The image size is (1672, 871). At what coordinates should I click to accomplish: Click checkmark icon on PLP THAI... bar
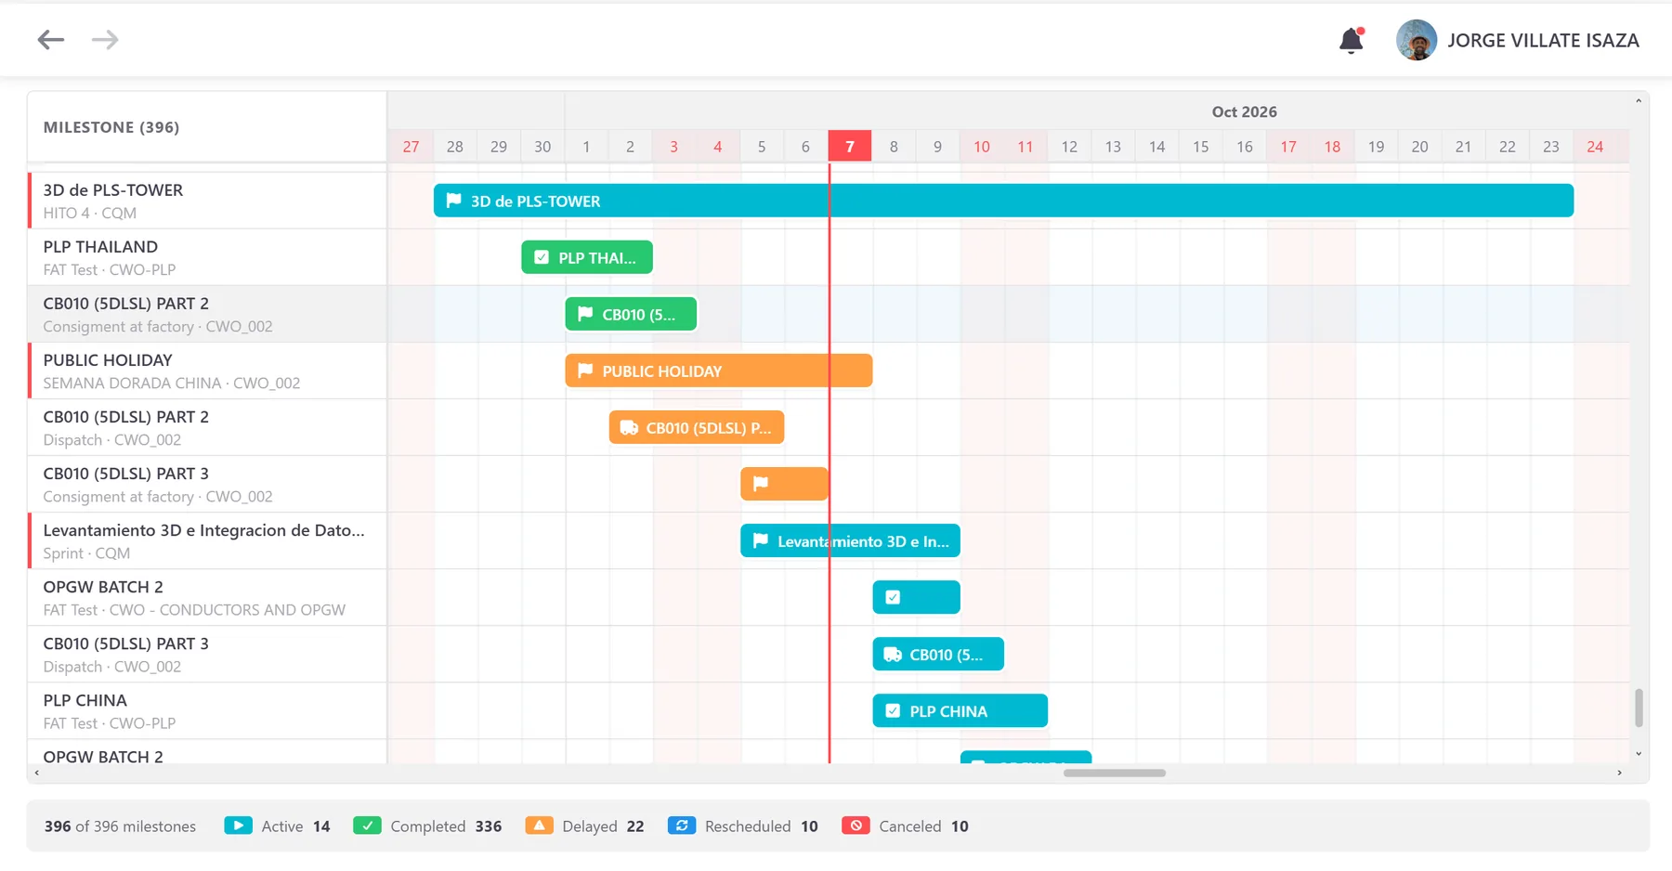coord(542,257)
